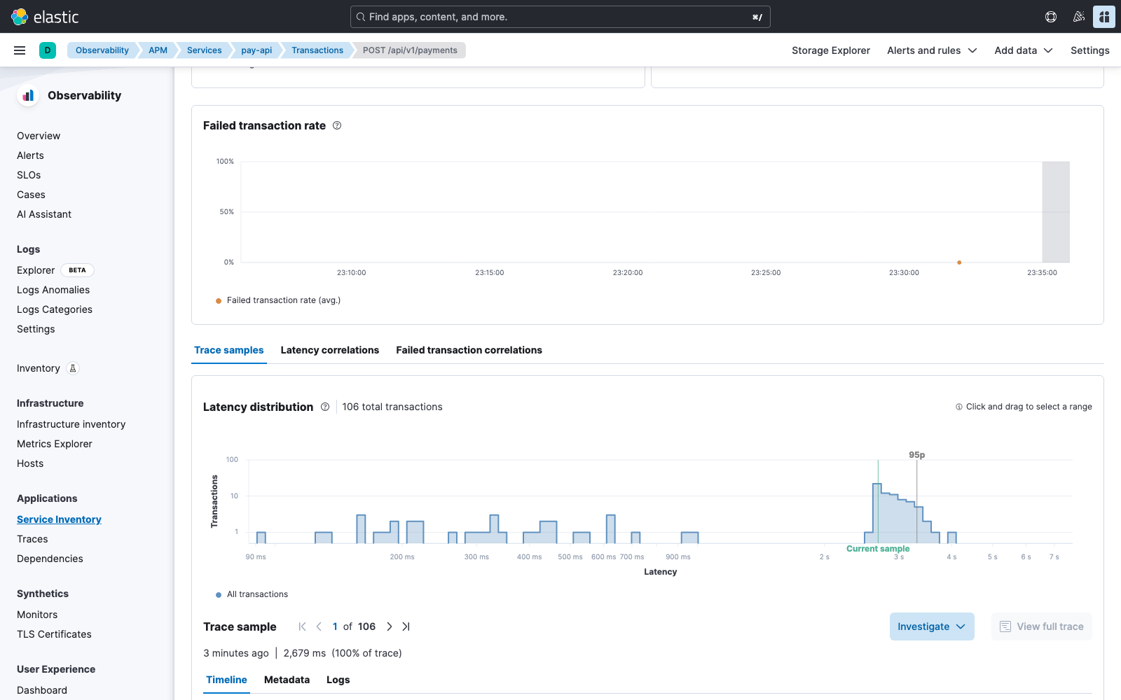
Task: Switch to Failed transaction correlations tab
Action: coord(469,350)
